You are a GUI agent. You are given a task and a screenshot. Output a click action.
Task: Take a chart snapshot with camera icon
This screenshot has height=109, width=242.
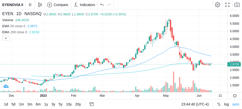coord(237,5)
